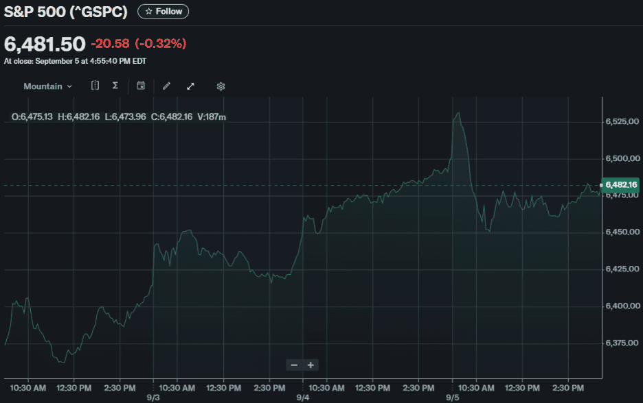Zoom in with the plus button
The height and width of the screenshot is (403, 643).
pyautogui.click(x=311, y=365)
